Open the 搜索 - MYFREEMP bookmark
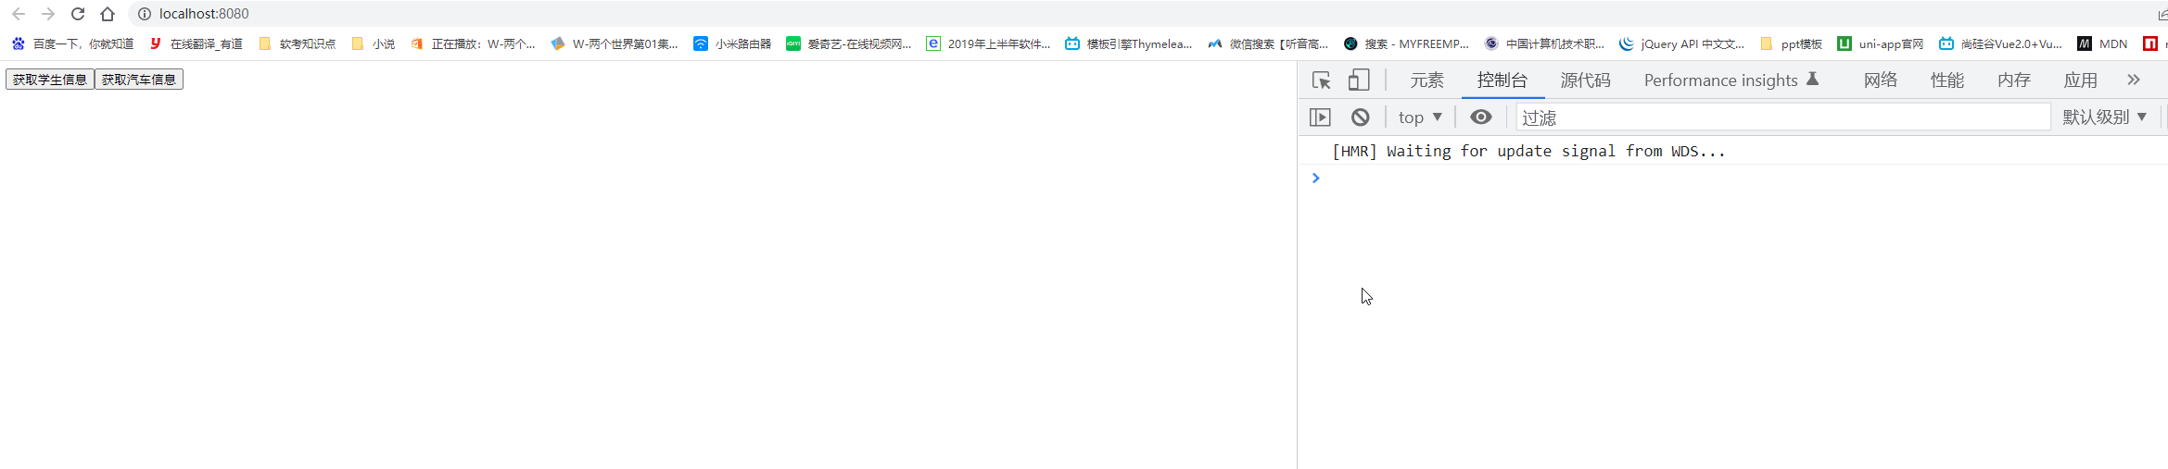The image size is (2168, 469). click(x=1407, y=43)
